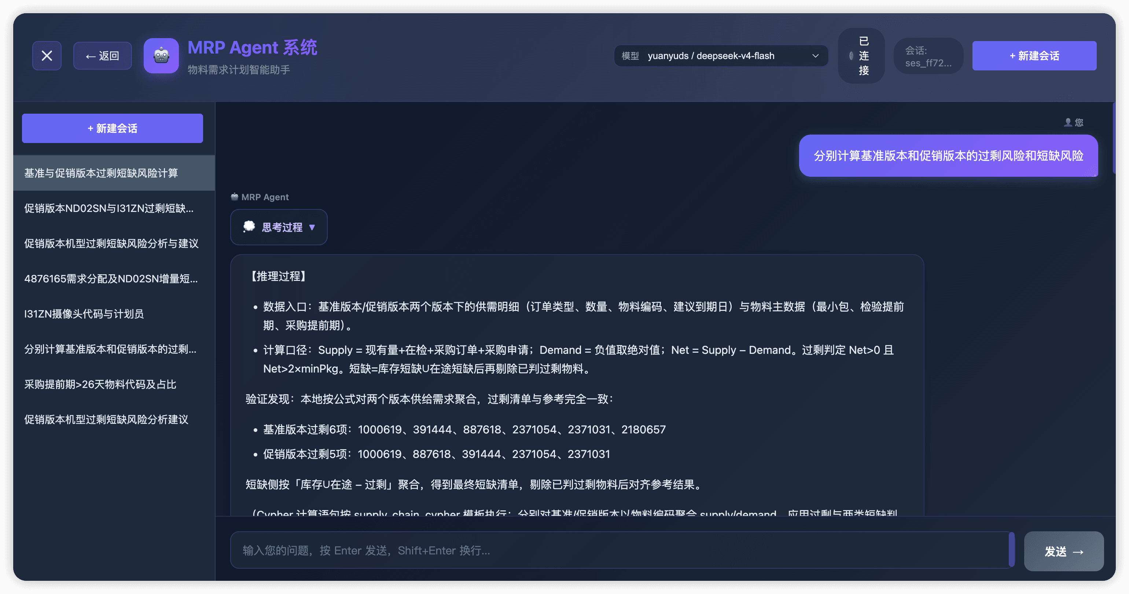Collapse the 思考过程 thinking expander
This screenshot has height=594, width=1129.
(279, 227)
